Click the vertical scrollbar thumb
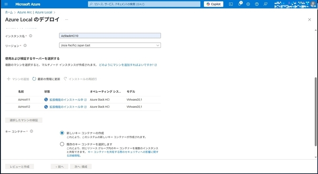 click(x=316, y=111)
